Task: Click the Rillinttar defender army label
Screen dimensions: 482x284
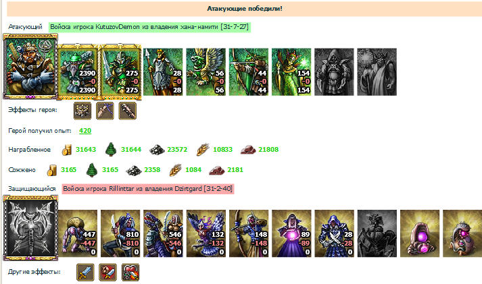Action: [148, 189]
